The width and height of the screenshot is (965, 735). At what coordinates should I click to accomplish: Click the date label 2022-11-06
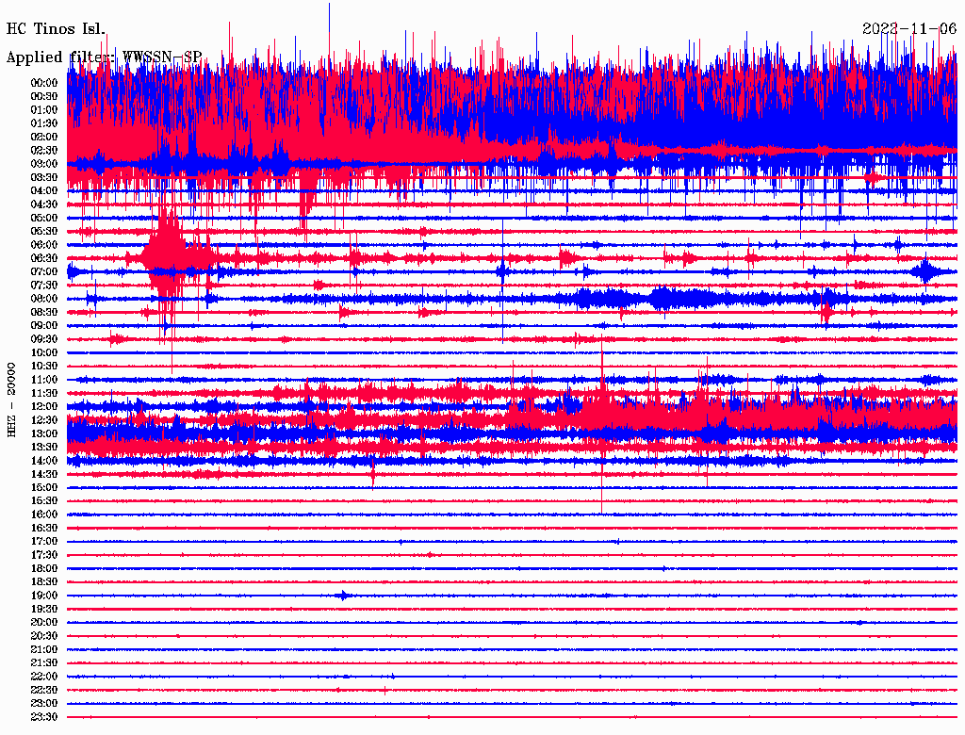click(x=909, y=29)
